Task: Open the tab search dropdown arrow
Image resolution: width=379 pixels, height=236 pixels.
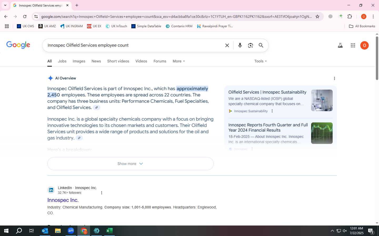Action: [5, 5]
